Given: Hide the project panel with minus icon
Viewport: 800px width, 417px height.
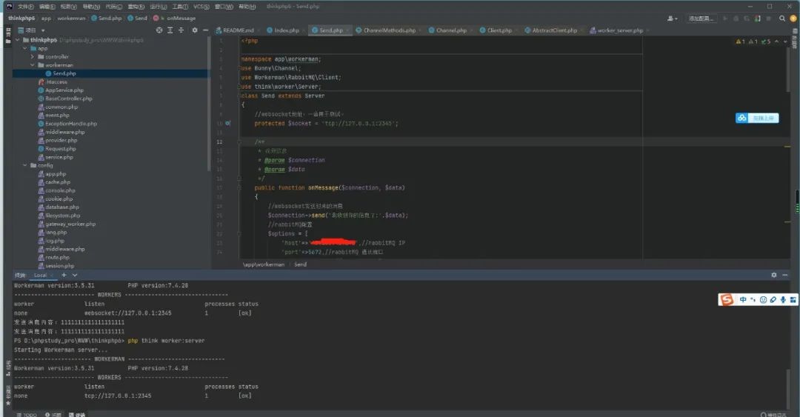Looking at the screenshot, I should (x=205, y=30).
